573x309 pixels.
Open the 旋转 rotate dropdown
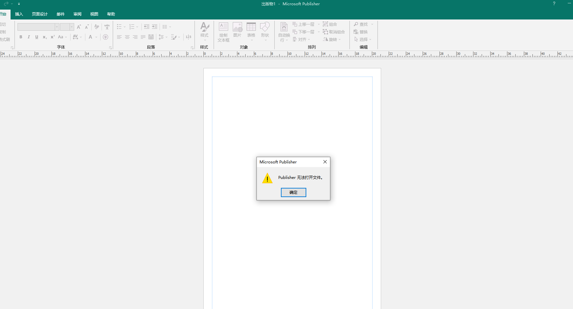332,40
